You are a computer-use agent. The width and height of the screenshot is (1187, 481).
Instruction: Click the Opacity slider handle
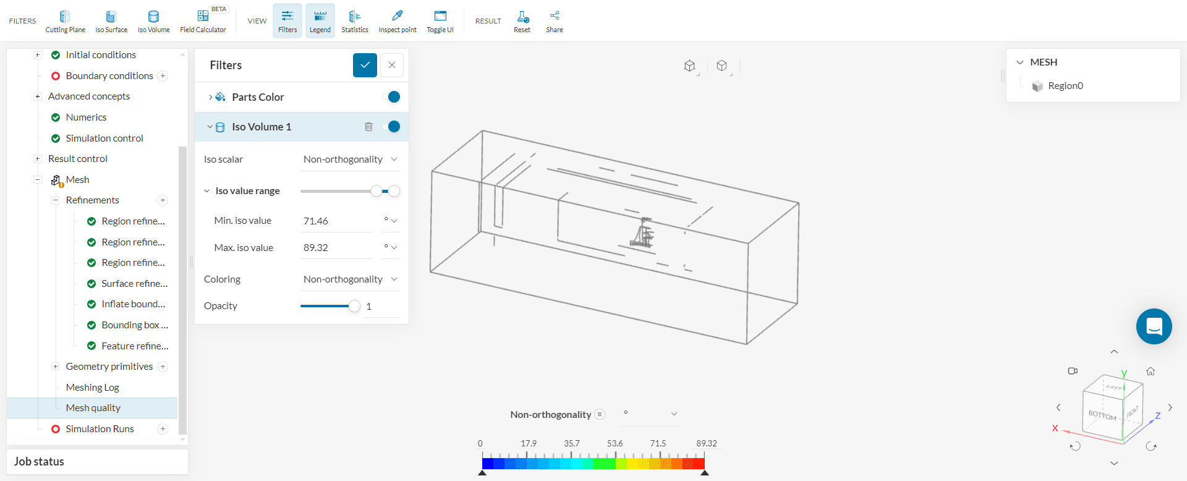(x=354, y=306)
